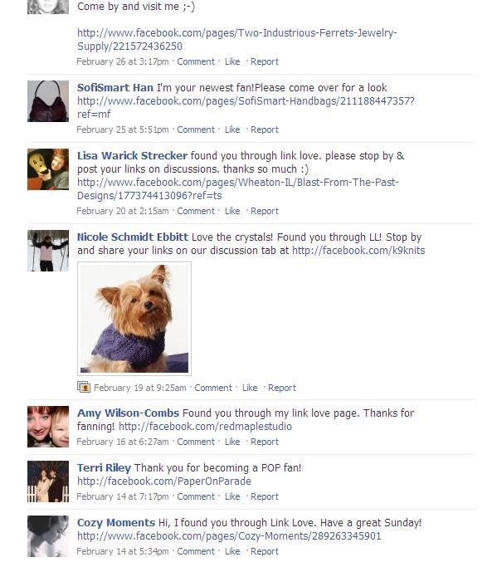
Task: Open Cozy Moments' profile picture
Action: click(48, 536)
